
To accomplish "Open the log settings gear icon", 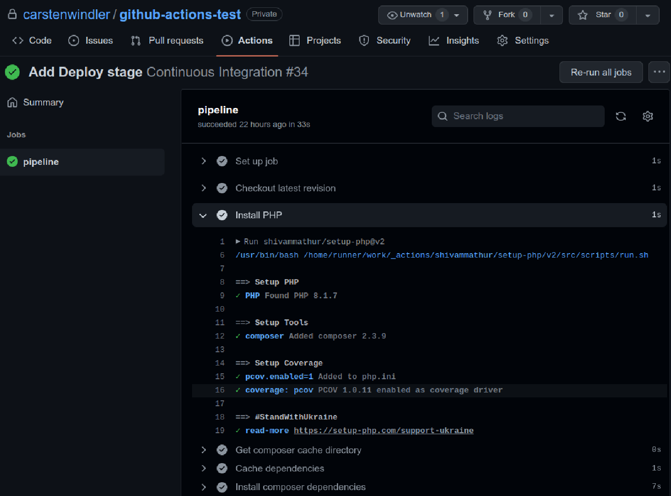I will pos(648,116).
